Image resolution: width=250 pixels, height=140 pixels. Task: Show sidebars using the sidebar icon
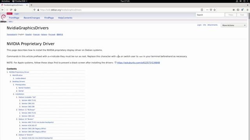click(238, 10)
